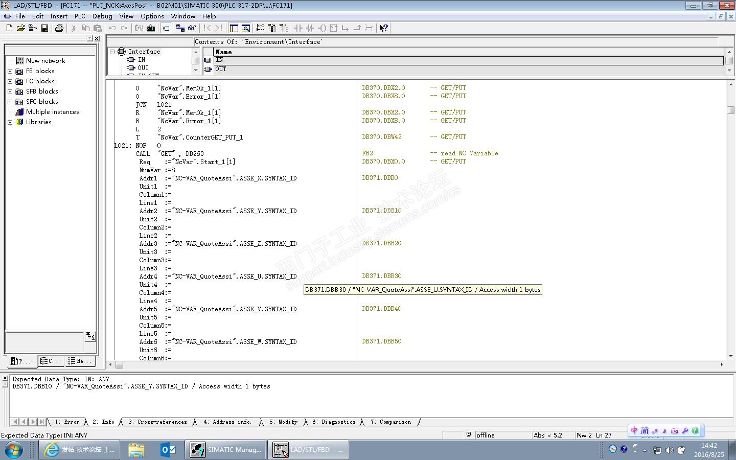Switch to the 7: Comparison tab
This screenshot has width=736, height=460.
tap(390, 422)
